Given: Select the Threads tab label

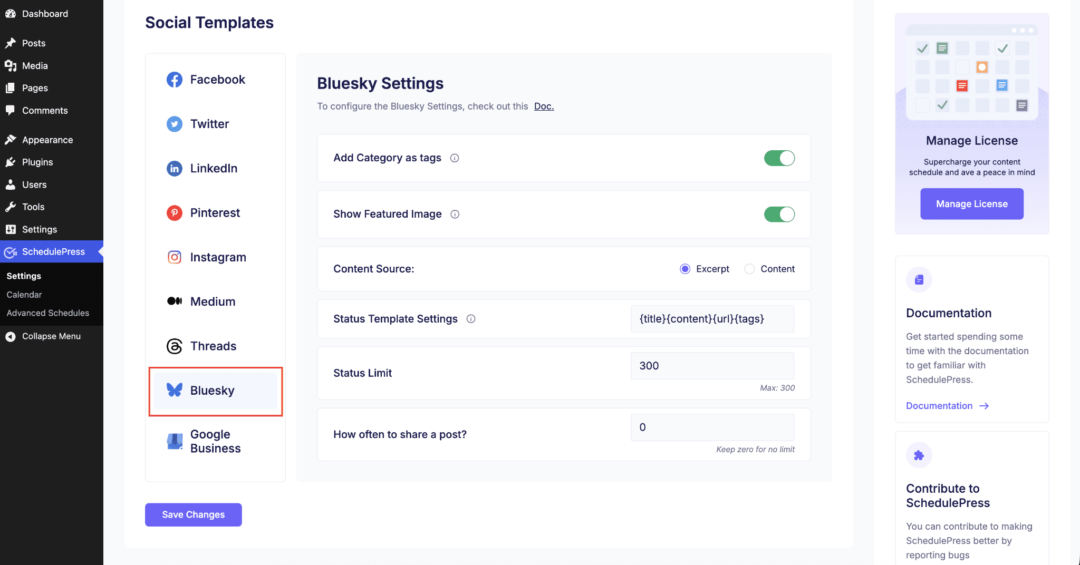Looking at the screenshot, I should 213,346.
